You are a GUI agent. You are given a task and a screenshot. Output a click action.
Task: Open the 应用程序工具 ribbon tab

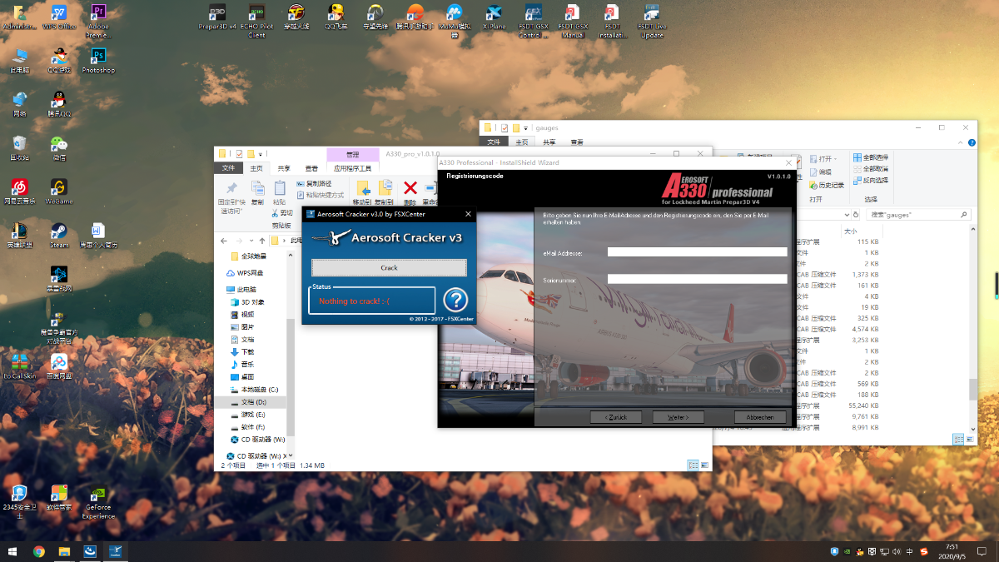point(352,167)
